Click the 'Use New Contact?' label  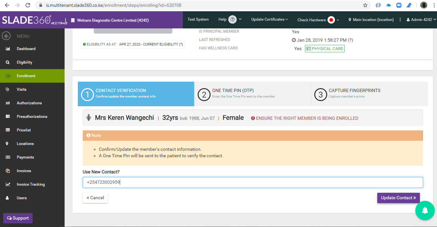(101, 172)
